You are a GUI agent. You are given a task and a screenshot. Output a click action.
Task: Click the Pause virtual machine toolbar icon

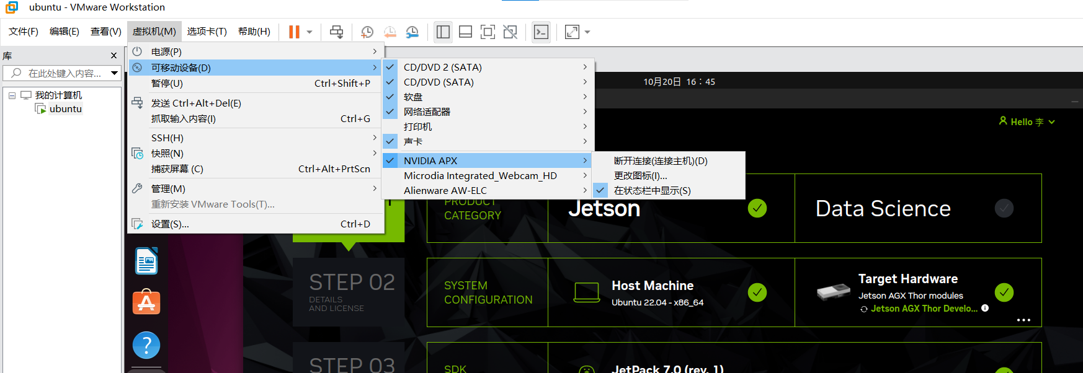(294, 32)
